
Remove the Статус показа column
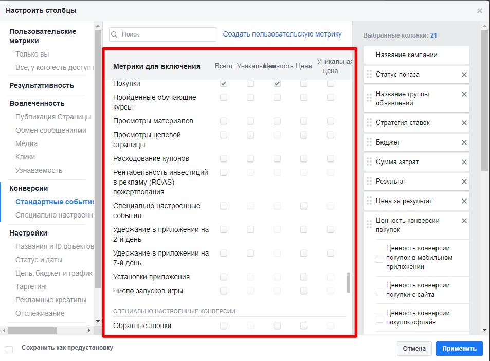tap(464, 75)
